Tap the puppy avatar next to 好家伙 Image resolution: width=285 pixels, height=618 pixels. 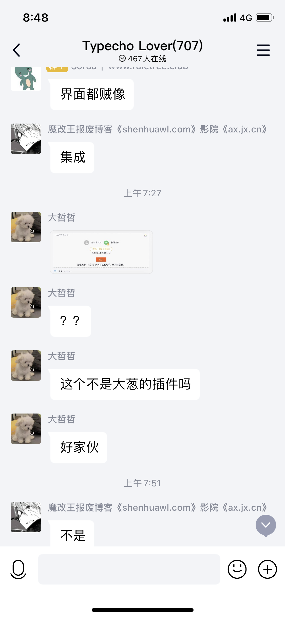tap(26, 429)
